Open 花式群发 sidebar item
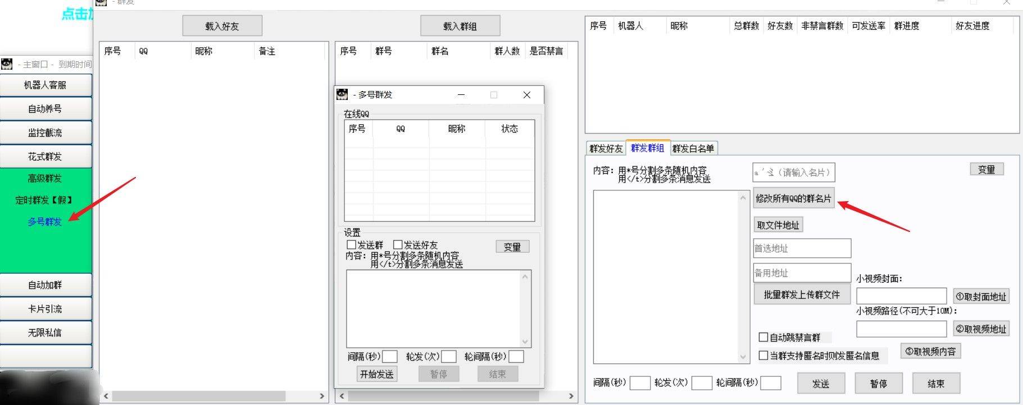This screenshot has height=405, width=1023. [x=46, y=156]
